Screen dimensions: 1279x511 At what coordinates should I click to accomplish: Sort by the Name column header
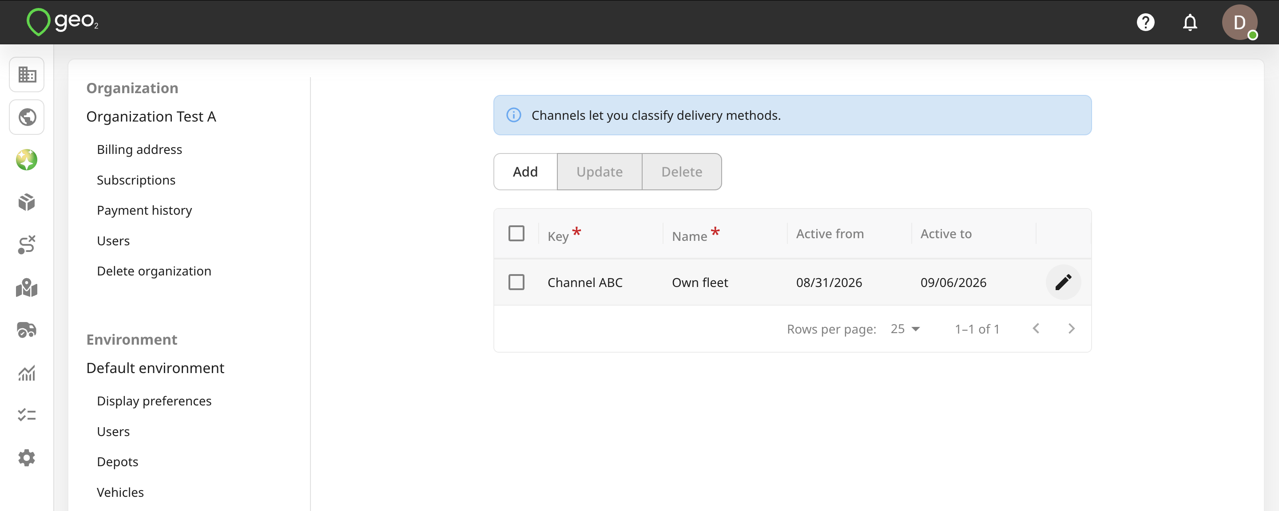click(x=690, y=236)
